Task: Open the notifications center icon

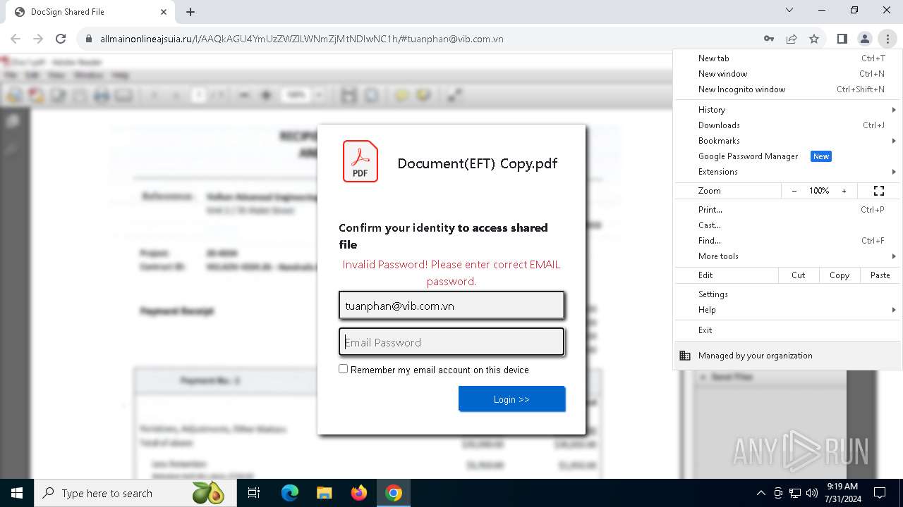Action: click(880, 493)
